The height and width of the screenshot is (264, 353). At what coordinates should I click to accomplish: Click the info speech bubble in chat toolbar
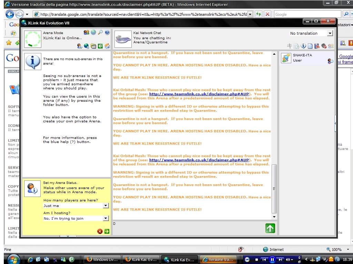pyautogui.click(x=303, y=46)
